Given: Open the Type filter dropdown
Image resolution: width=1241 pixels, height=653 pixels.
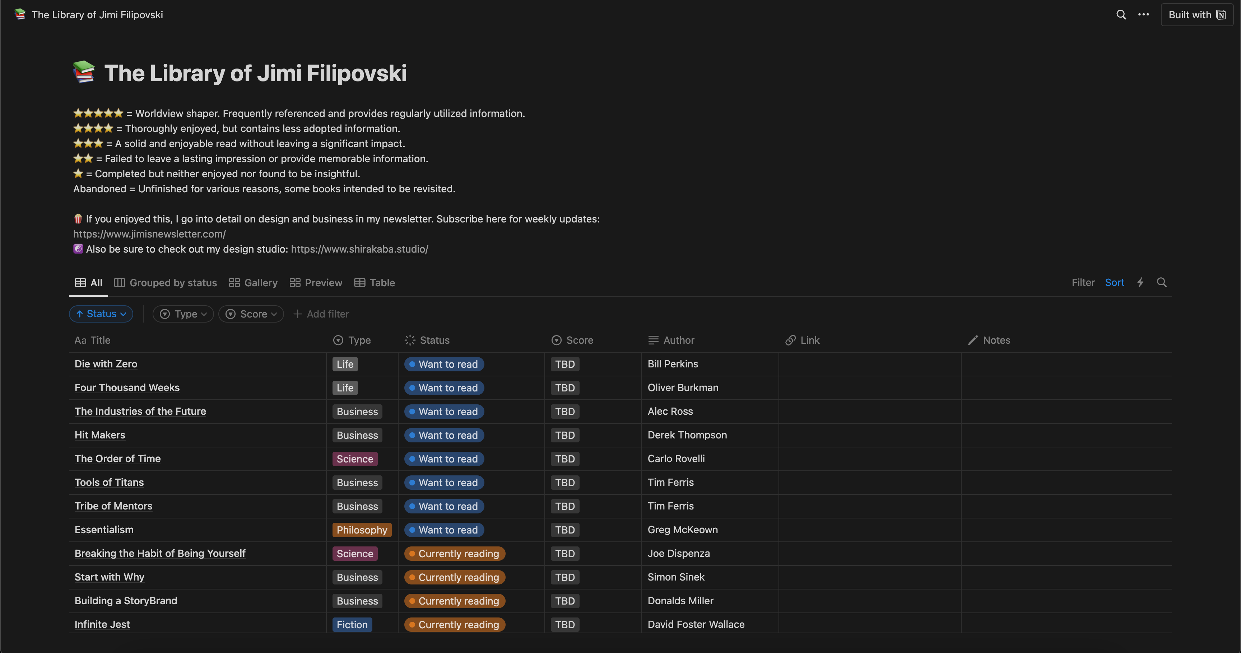Looking at the screenshot, I should click(x=183, y=314).
